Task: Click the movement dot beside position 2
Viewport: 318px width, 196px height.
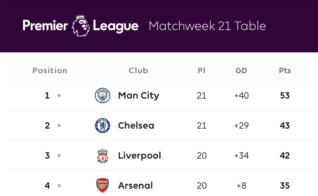Action: [59, 126]
